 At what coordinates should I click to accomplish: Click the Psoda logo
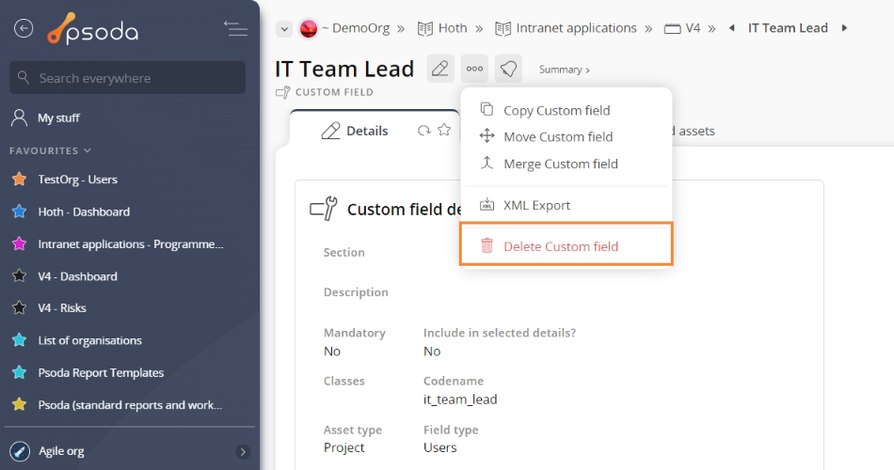coord(92,28)
